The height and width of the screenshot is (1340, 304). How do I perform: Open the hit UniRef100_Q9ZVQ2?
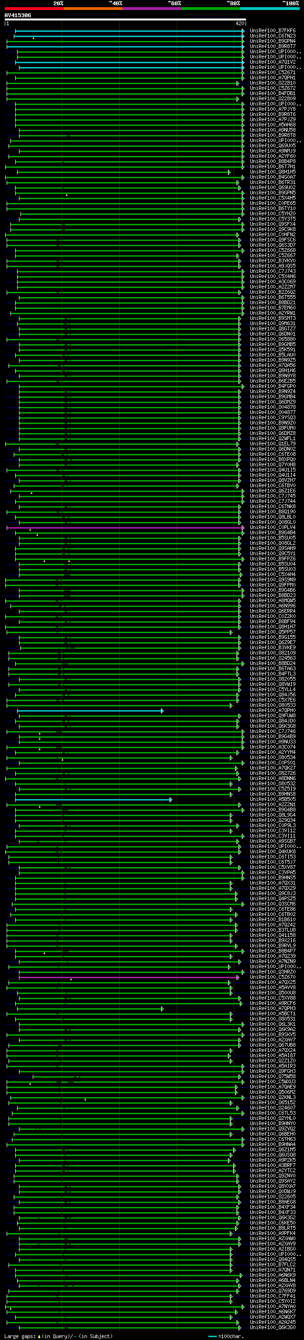coord(272,1128)
